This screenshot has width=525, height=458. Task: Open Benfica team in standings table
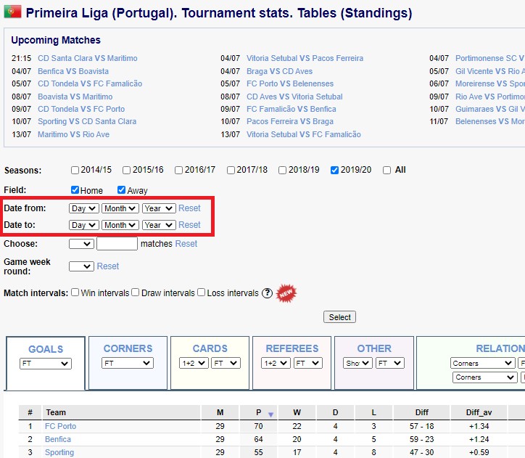(x=57, y=439)
